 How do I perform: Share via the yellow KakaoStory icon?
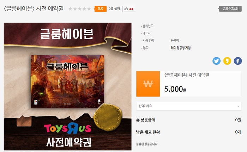[227, 61]
